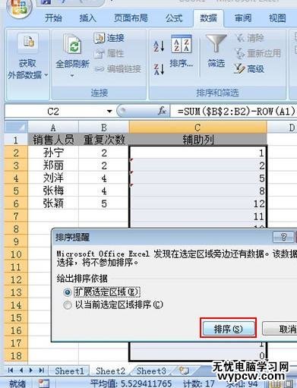Click the dialog help question button
This screenshot has height=388, width=297.
pyautogui.click(x=283, y=237)
